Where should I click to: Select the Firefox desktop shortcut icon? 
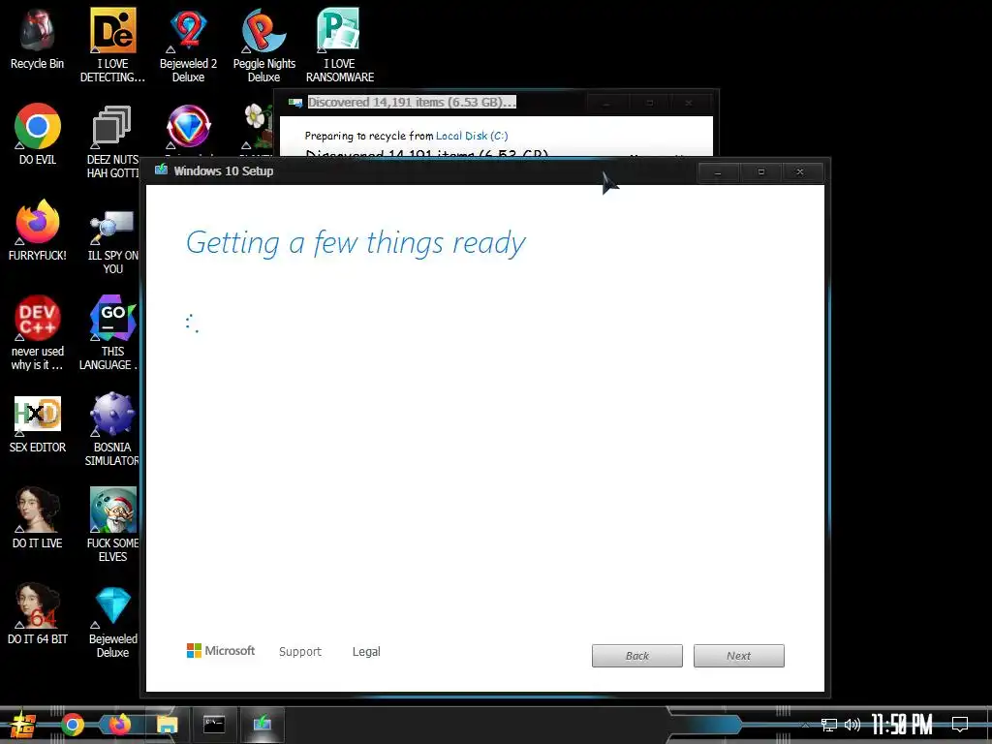click(38, 230)
